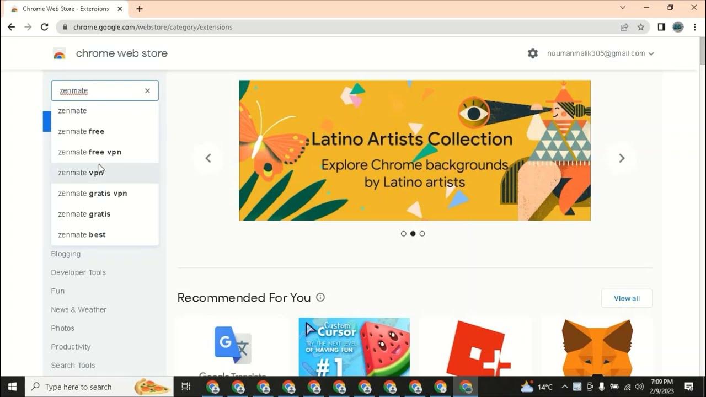The image size is (706, 397).
Task: Choose the "zenmate free" suggestion
Action: pyautogui.click(x=105, y=131)
